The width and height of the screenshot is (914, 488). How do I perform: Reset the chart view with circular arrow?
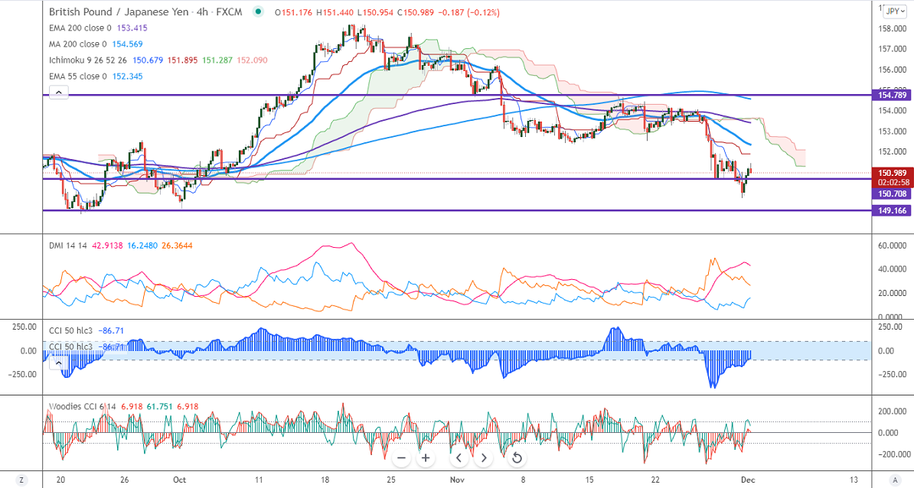517,458
